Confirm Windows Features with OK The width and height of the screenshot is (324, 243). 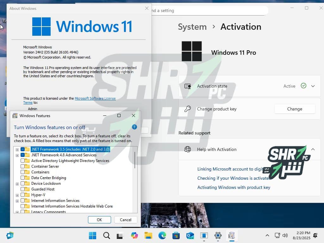pyautogui.click(x=99, y=220)
